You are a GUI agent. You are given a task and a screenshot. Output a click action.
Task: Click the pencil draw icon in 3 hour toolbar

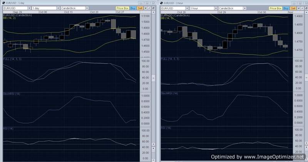point(302,8)
